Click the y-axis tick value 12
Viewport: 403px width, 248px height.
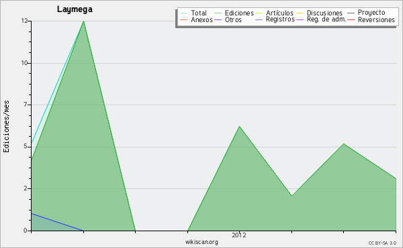pos(24,21)
